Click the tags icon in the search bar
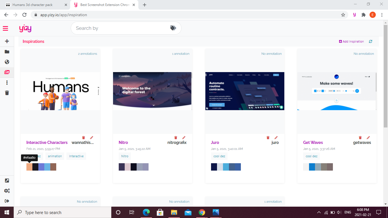 (173, 28)
